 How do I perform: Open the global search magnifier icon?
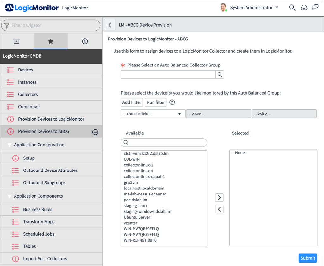click(292, 7)
